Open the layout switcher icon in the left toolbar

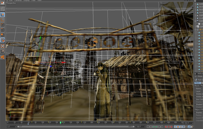2,3
